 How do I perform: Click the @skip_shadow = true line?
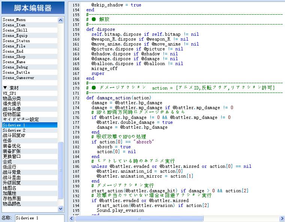116,5
